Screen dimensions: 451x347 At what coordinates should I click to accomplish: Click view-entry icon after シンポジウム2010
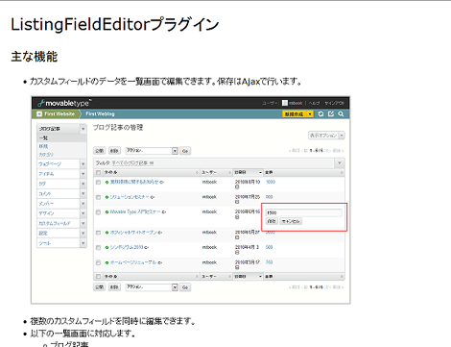(147, 247)
